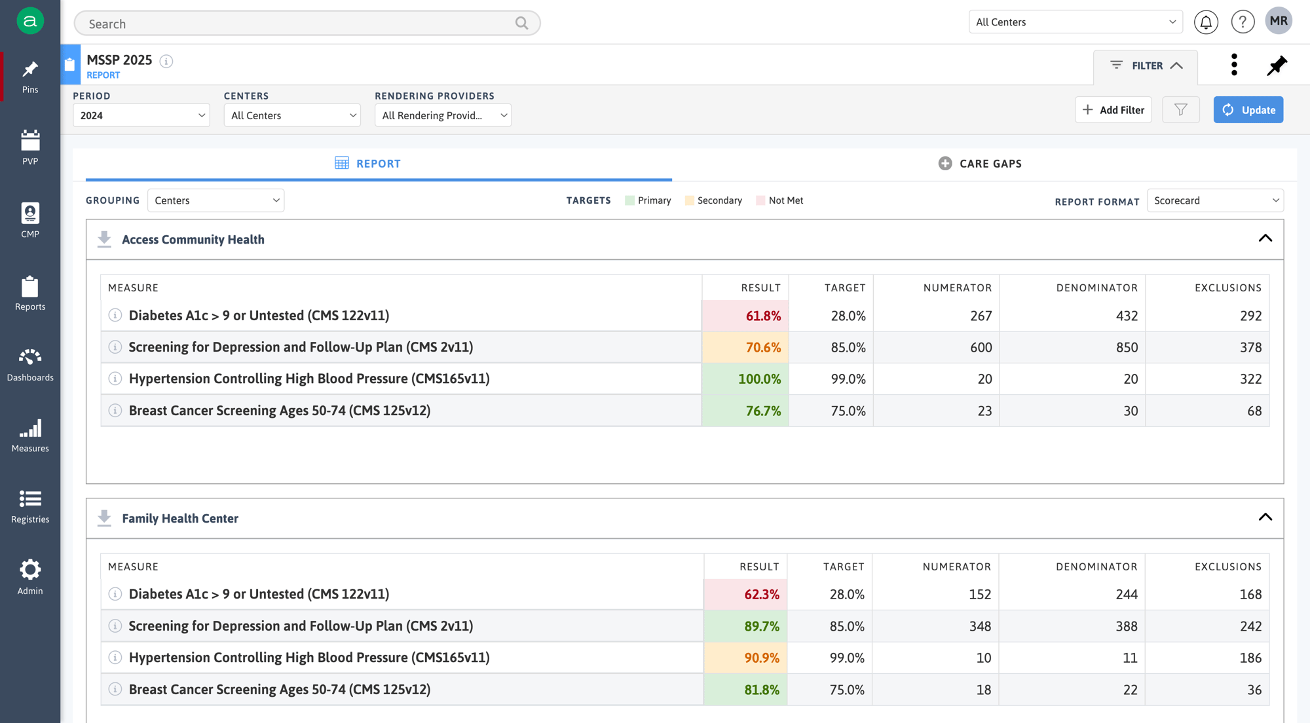Open the Measures sidebar section
Viewport: 1310px width, 723px height.
tap(30, 436)
